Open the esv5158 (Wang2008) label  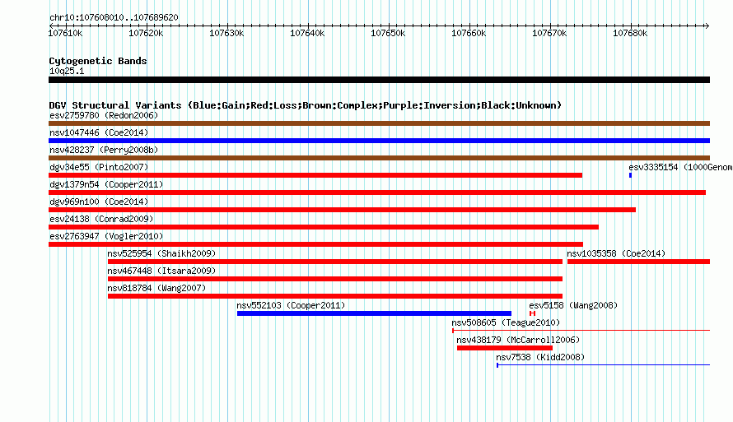coord(573,305)
